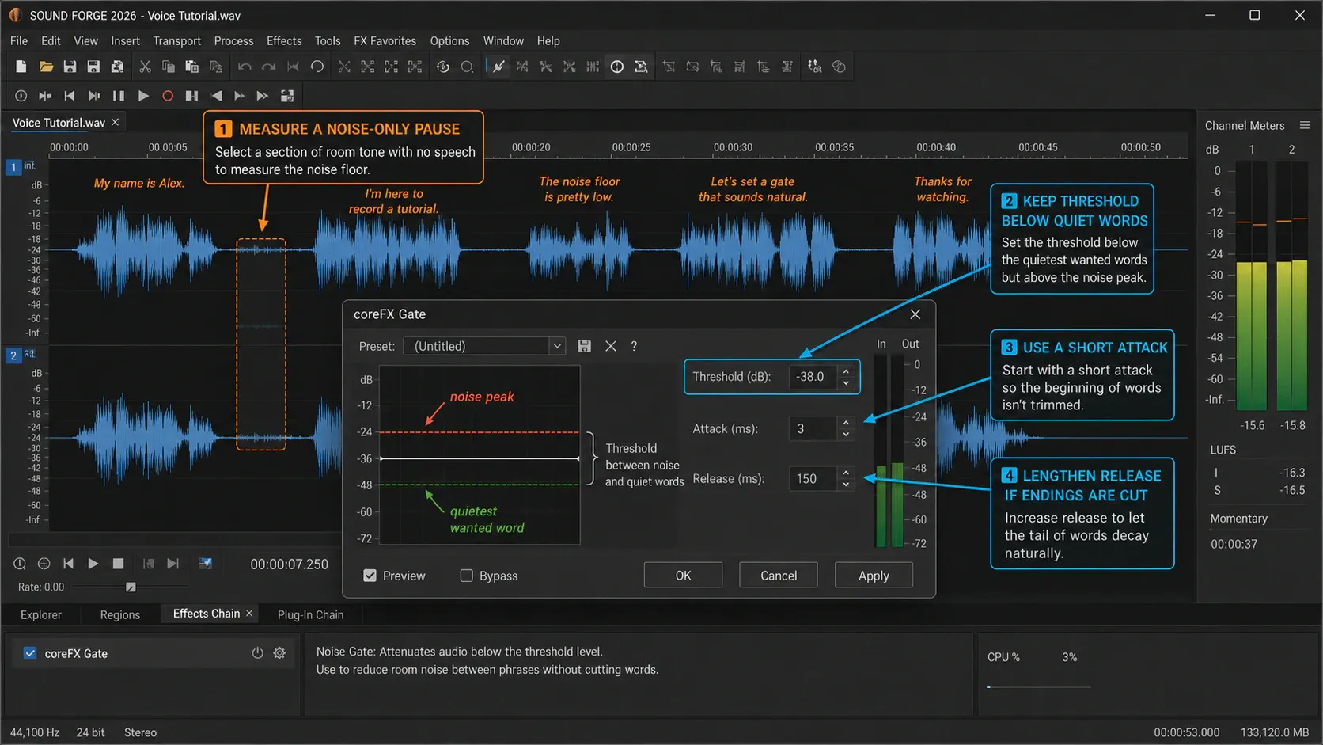
Task: Click the 00:00:07.250 time display
Action: coord(289,564)
